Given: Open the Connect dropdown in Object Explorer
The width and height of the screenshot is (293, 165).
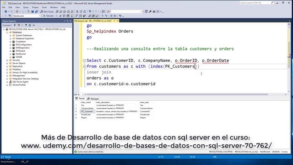Looking at the screenshot, I should click(x=7, y=25).
